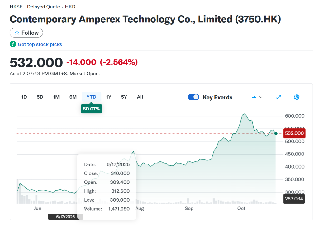Click the green top stock picks icon
Image resolution: width=319 pixels, height=225 pixels.
[13, 44]
